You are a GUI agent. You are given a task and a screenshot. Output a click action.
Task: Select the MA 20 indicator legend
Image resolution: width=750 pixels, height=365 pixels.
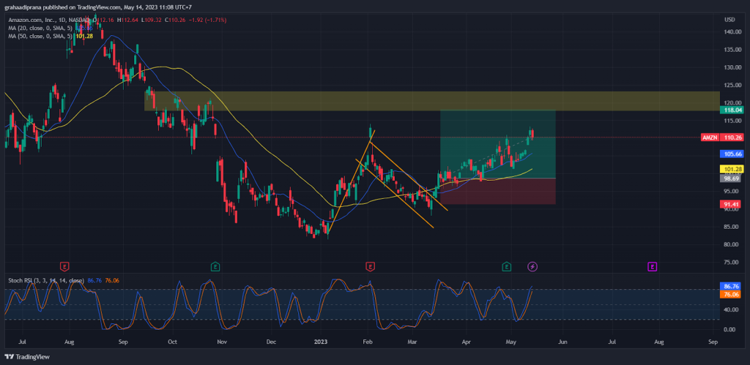point(40,28)
